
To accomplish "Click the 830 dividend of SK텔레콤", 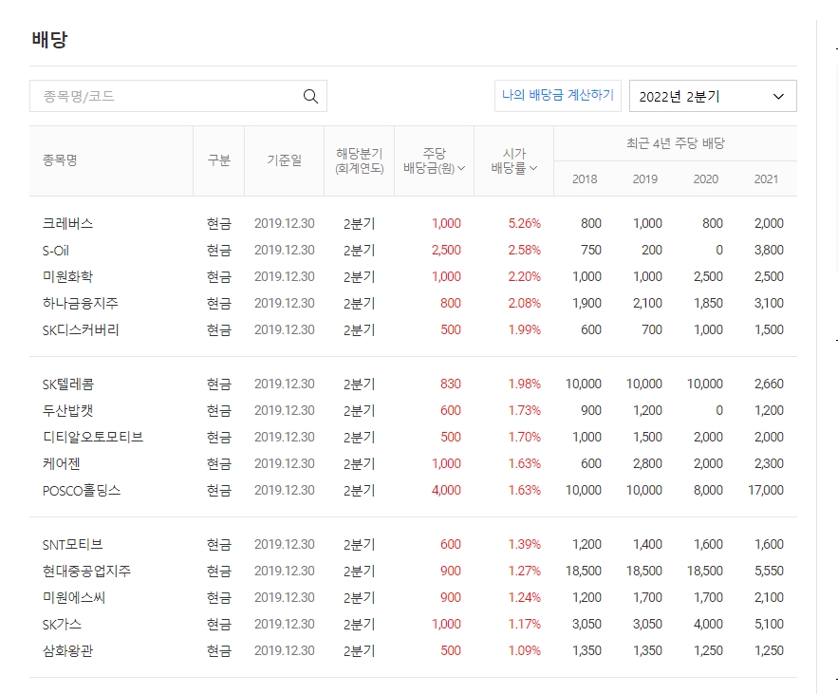I will pyautogui.click(x=451, y=384).
